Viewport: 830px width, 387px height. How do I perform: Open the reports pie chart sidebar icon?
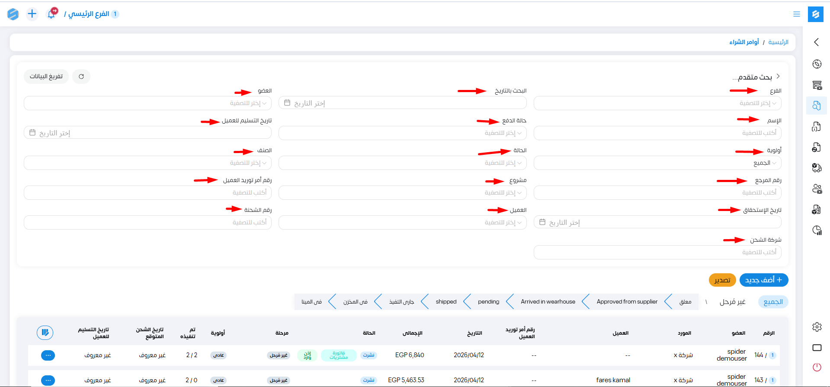coord(817,230)
